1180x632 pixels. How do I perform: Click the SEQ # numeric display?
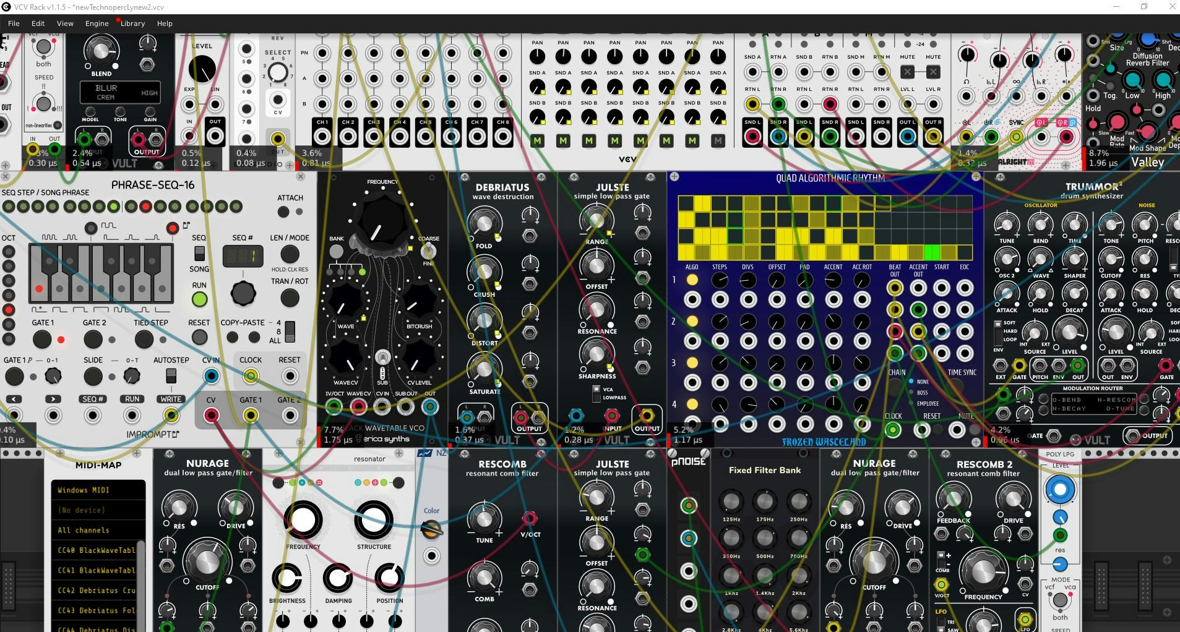click(x=243, y=256)
